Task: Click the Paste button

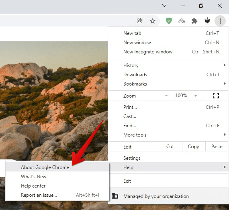Action: tap(217, 147)
